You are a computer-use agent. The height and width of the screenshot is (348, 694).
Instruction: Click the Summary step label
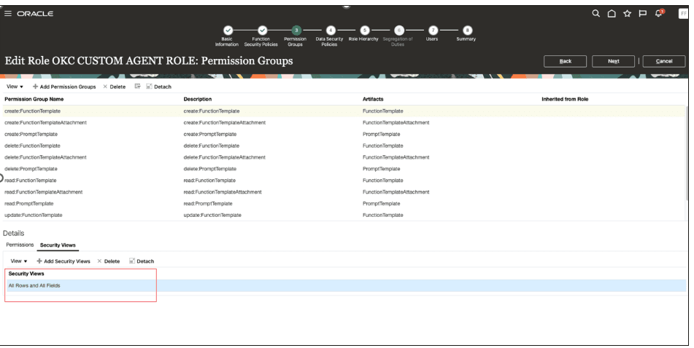point(466,39)
